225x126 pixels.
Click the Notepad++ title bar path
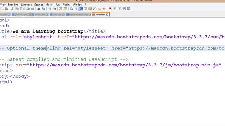[x=113, y=1]
